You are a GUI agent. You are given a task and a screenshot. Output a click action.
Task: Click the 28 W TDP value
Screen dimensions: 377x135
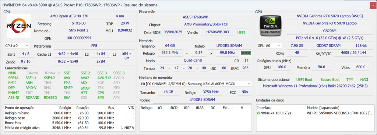click(124, 24)
